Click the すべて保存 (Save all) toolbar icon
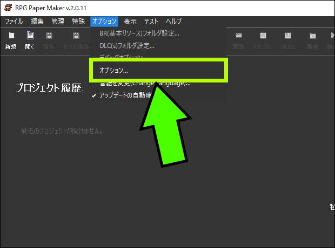This screenshot has height=248, width=335. click(76, 40)
